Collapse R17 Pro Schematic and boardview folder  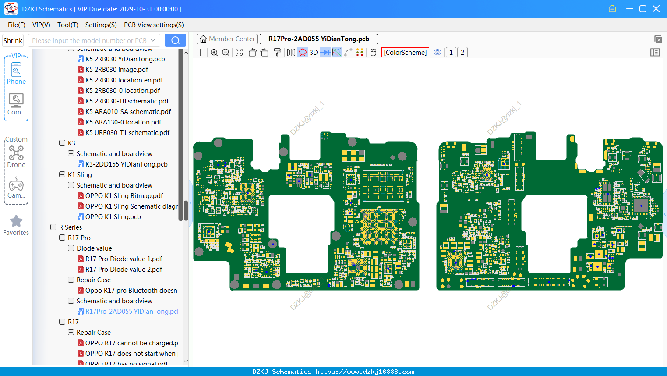pos(71,301)
